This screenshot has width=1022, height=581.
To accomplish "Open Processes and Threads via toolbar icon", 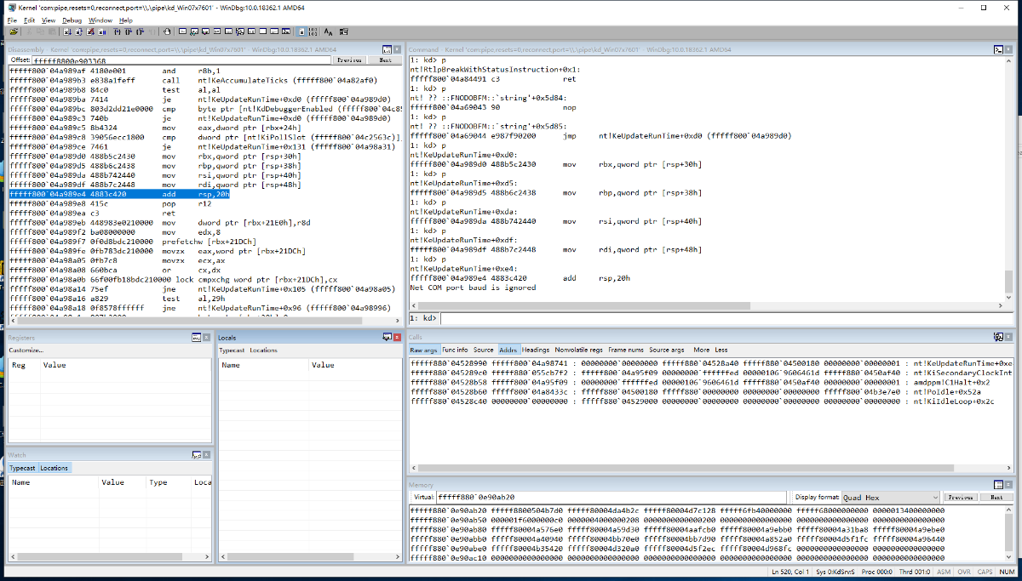I will pyautogui.click(x=274, y=31).
